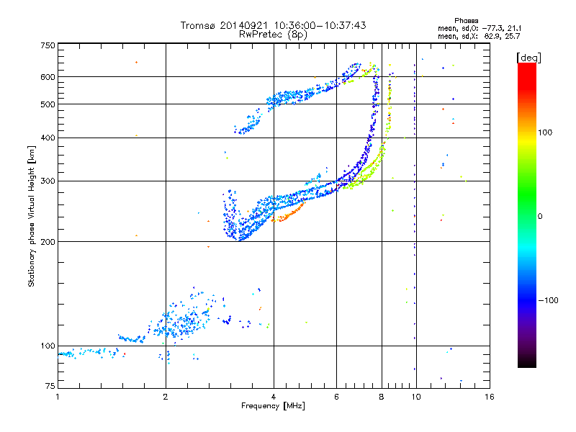Click the x-axis tick label '16'
The image size is (576, 432).
490,397
